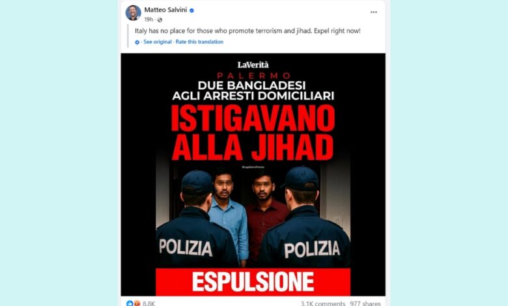508x306 pixels.
Task: Click the public globe privacy icon
Action: [x=160, y=20]
